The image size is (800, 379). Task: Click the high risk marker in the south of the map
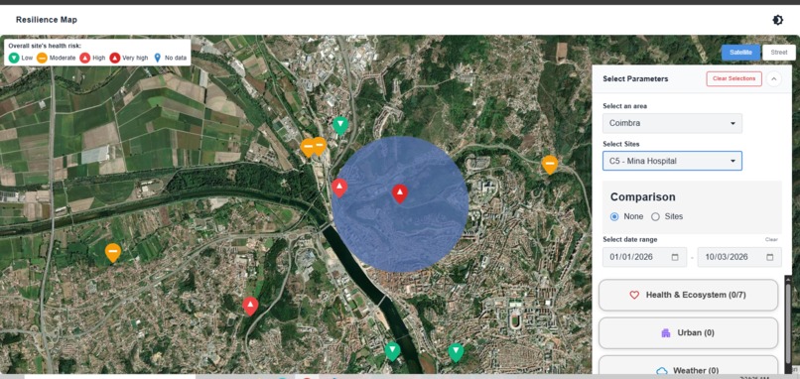tap(250, 306)
